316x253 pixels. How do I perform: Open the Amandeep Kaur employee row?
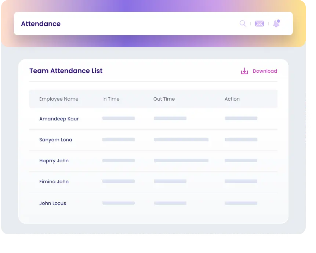pyautogui.click(x=59, y=119)
